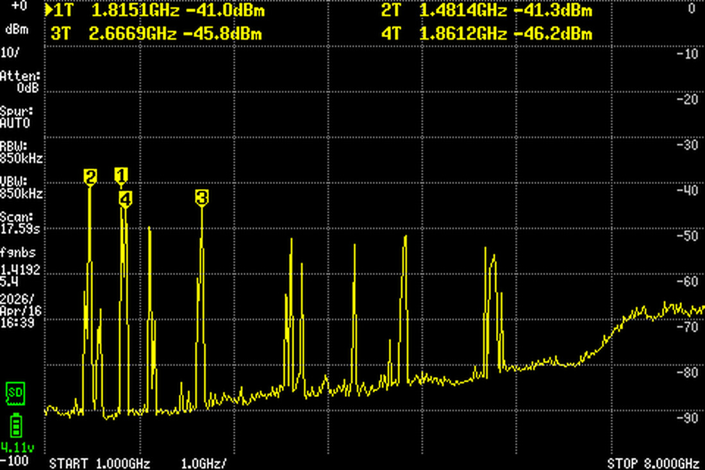The width and height of the screenshot is (705, 470).
Task: Select marker 1 flag at 1.8151GHz peak
Action: pyautogui.click(x=121, y=174)
